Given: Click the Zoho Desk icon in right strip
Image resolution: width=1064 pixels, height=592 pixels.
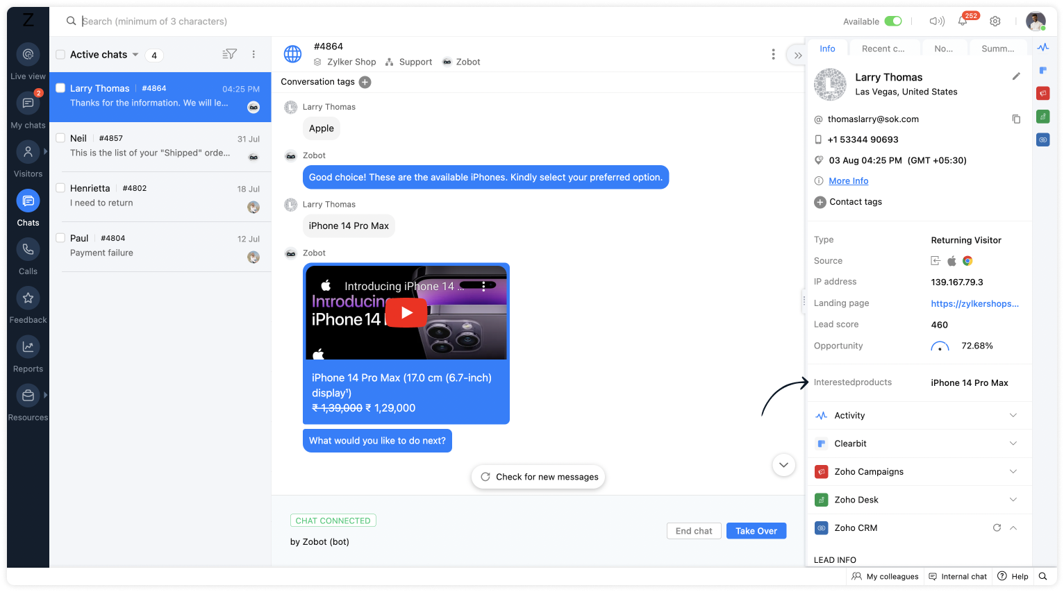Looking at the screenshot, I should [x=1043, y=117].
